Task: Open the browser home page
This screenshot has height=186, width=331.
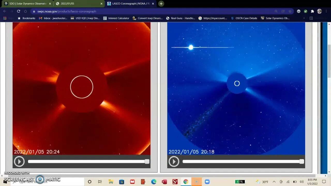Action: pos(25,11)
